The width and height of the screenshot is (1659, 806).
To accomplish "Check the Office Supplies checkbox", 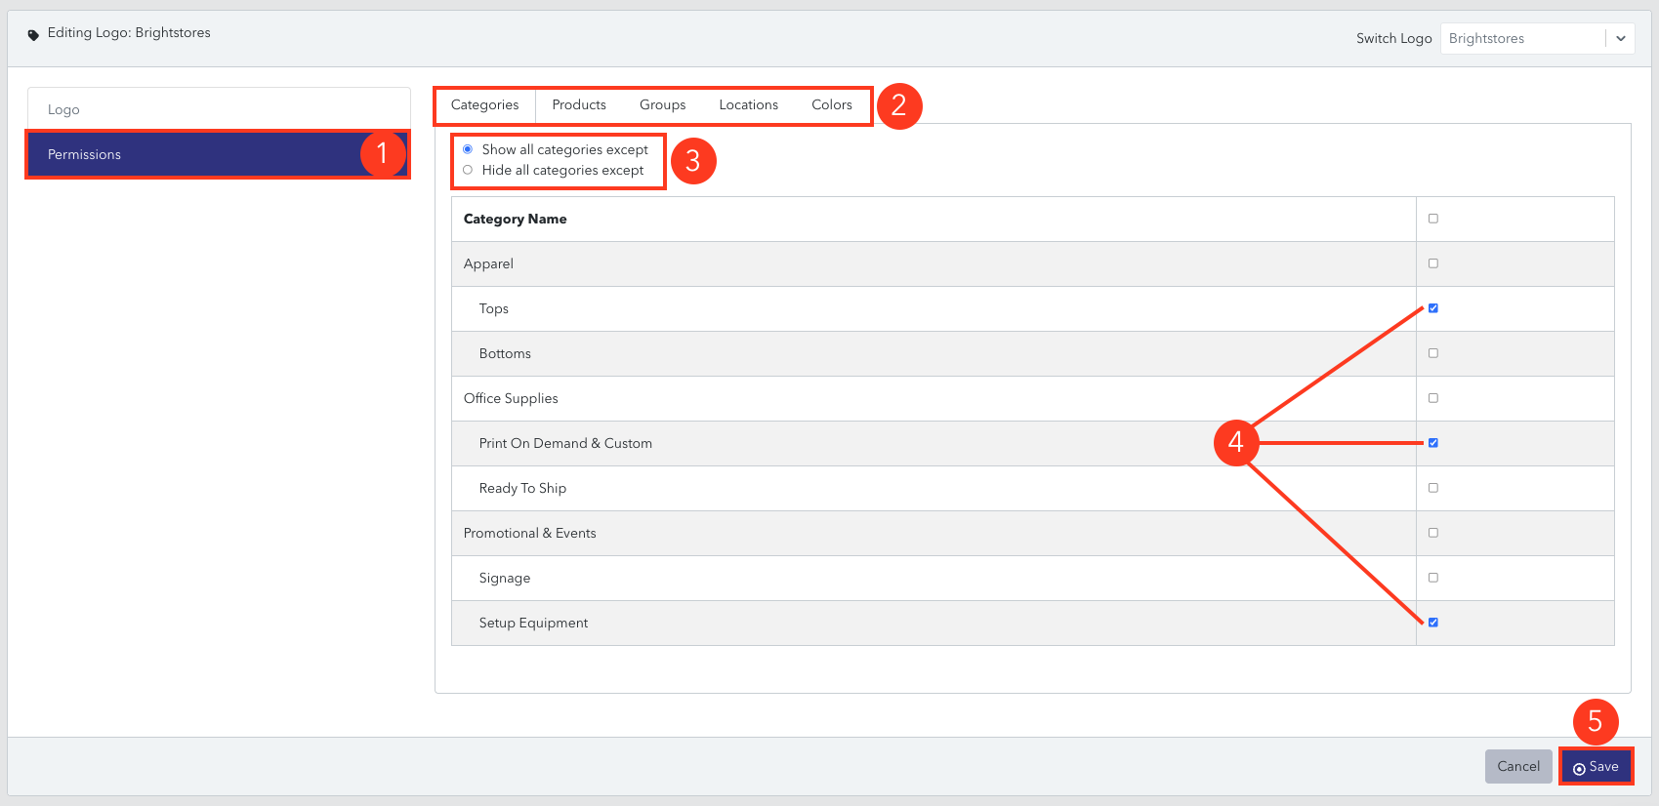I will click(1433, 398).
